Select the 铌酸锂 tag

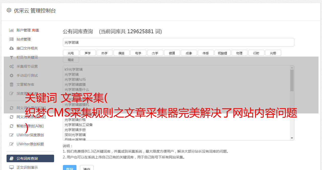222,53
